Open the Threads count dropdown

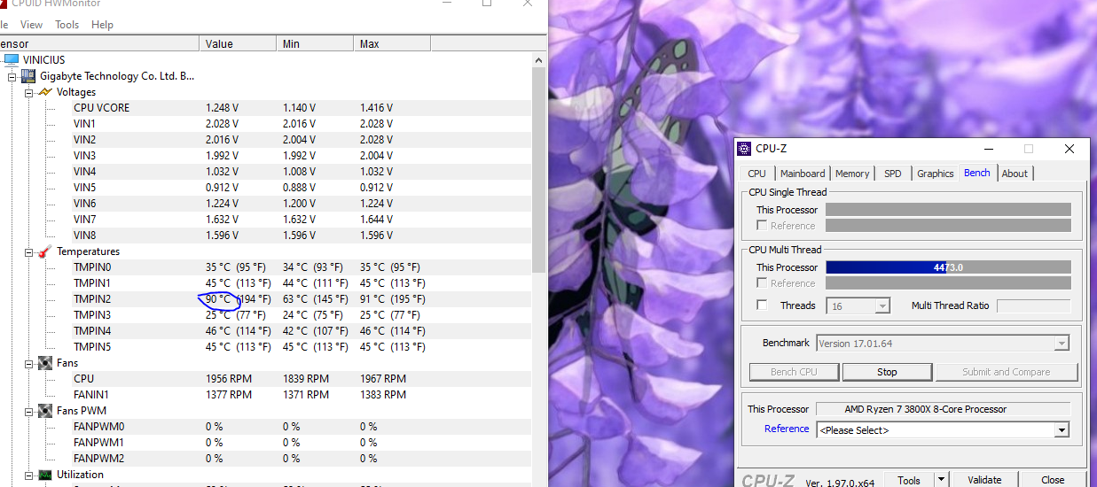(x=882, y=305)
